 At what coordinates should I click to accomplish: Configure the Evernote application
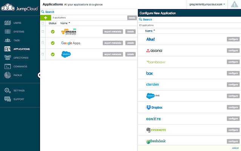point(233,130)
